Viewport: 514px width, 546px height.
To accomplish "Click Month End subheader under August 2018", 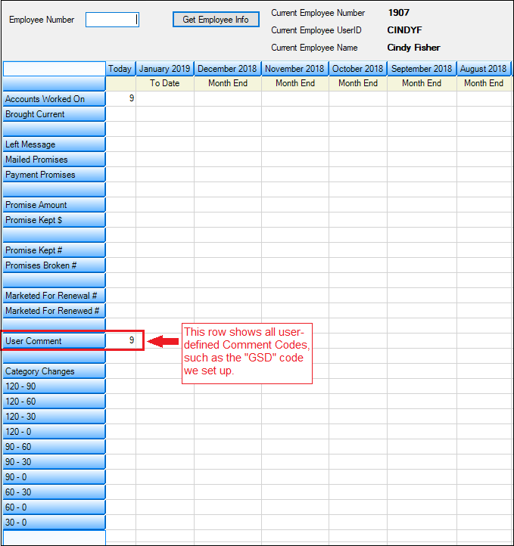I will click(484, 83).
